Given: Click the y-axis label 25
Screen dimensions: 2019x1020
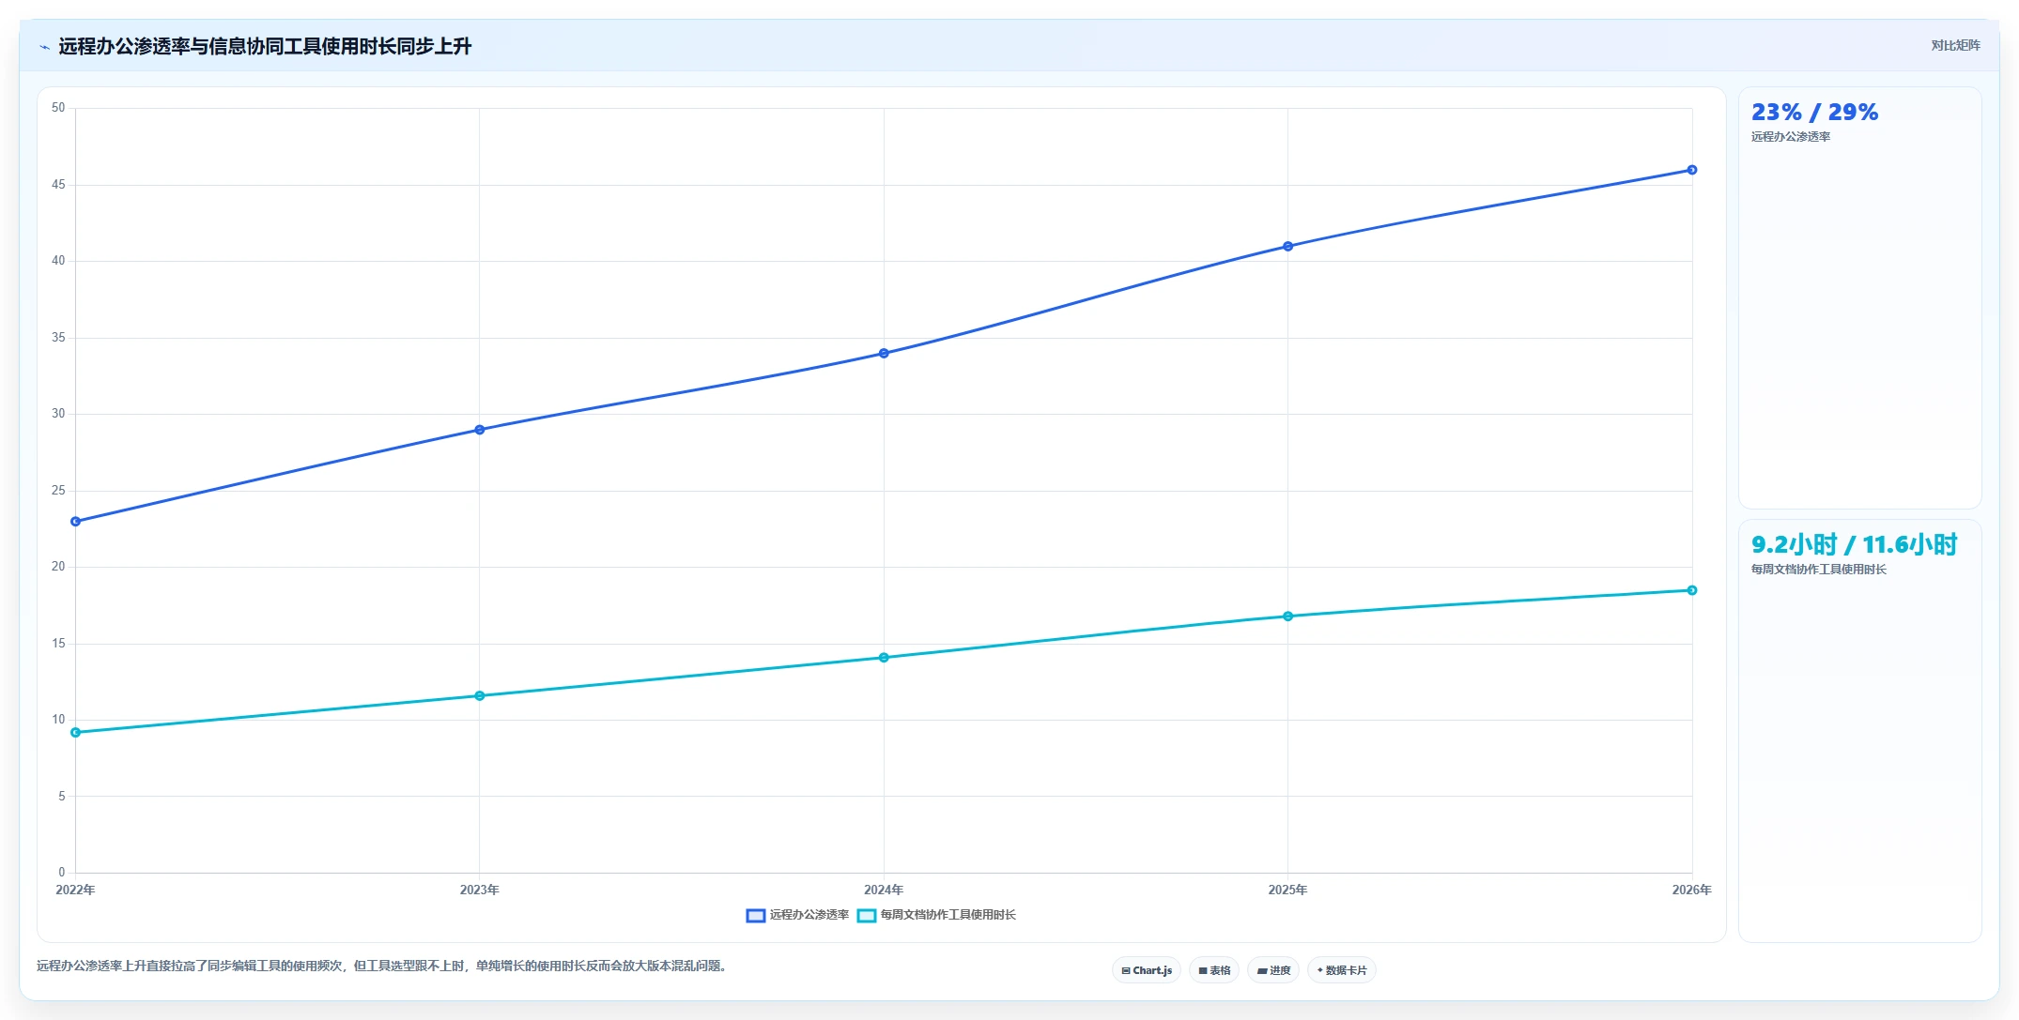Looking at the screenshot, I should (58, 491).
